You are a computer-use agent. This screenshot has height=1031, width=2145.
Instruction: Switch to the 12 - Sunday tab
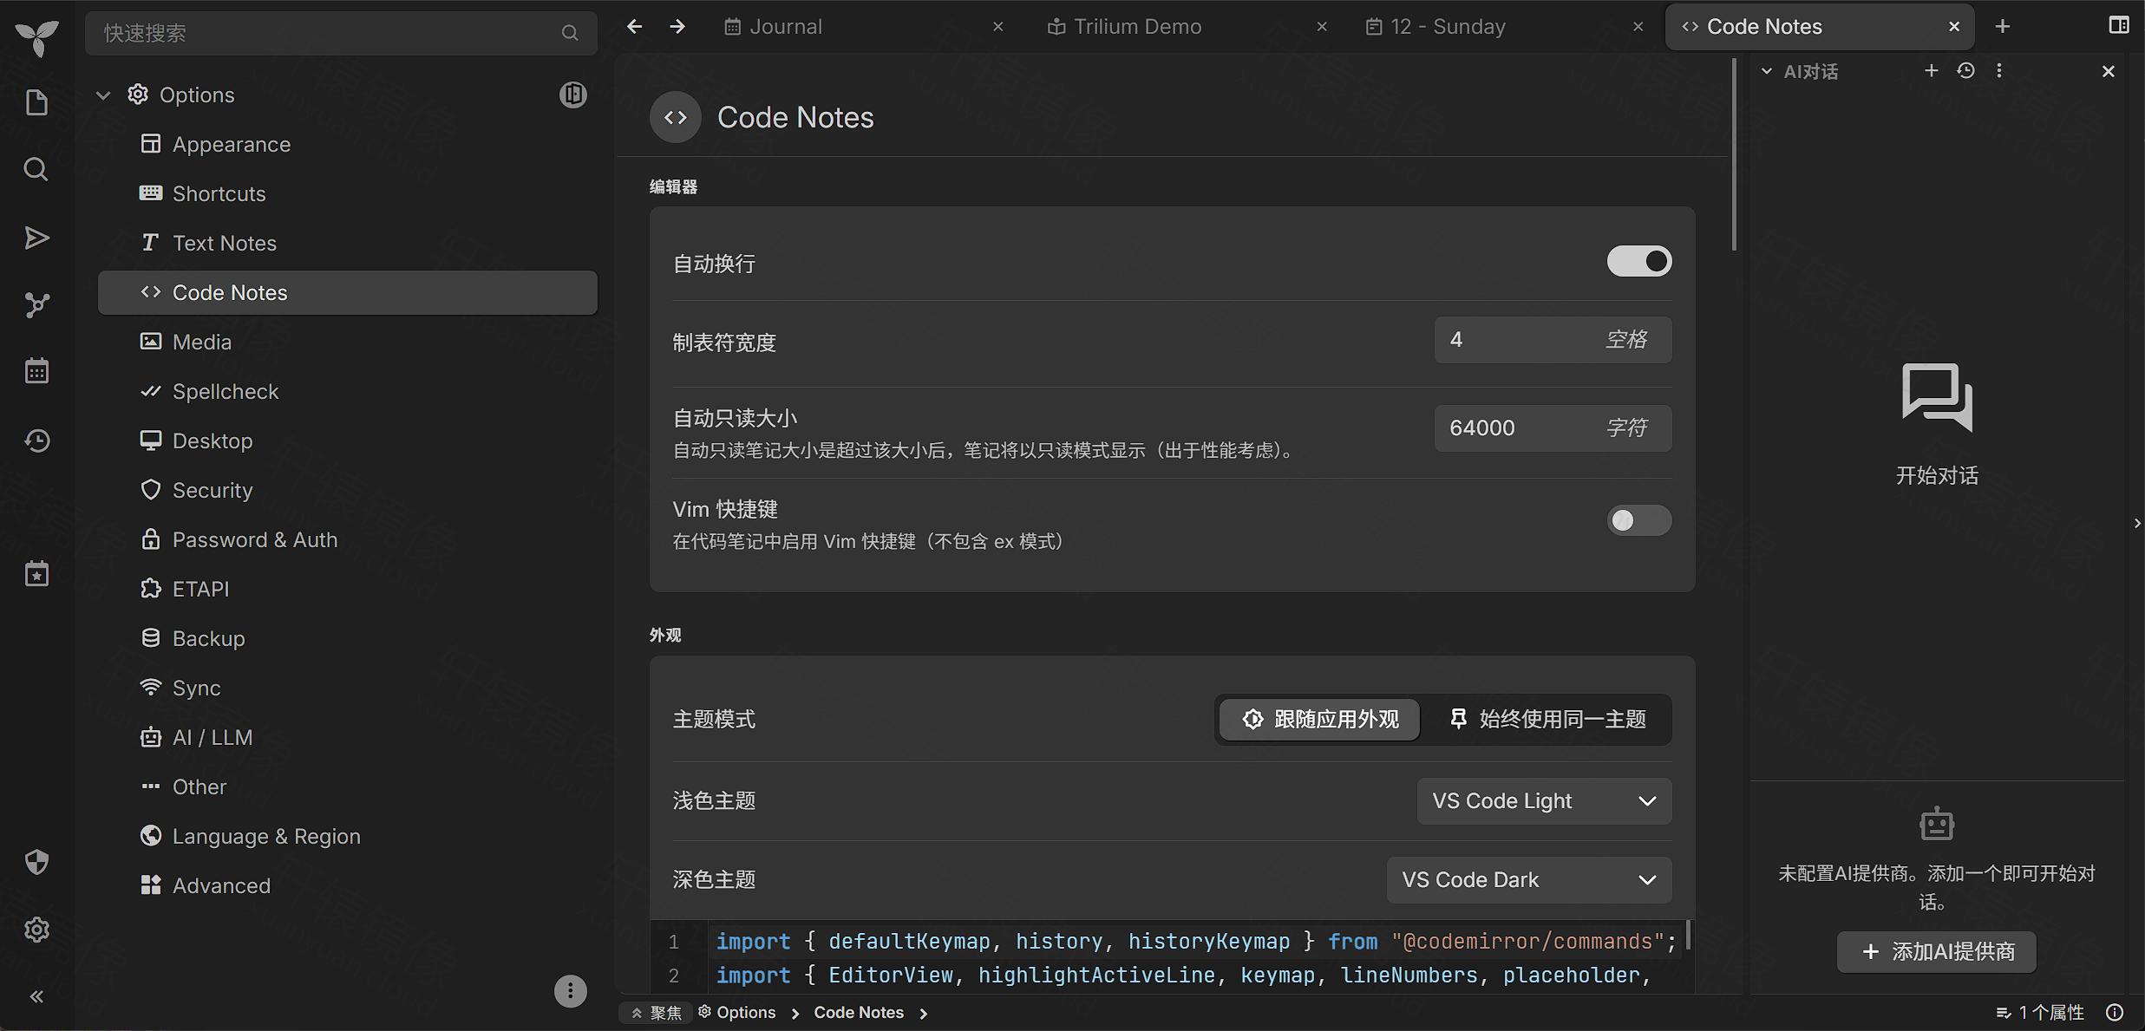click(1505, 27)
